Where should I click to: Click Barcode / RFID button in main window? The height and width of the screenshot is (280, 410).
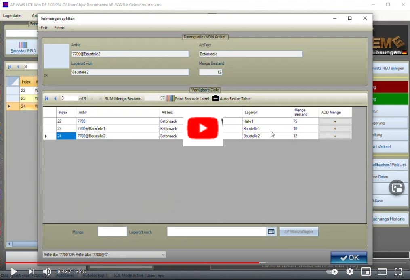pyautogui.click(x=23, y=47)
